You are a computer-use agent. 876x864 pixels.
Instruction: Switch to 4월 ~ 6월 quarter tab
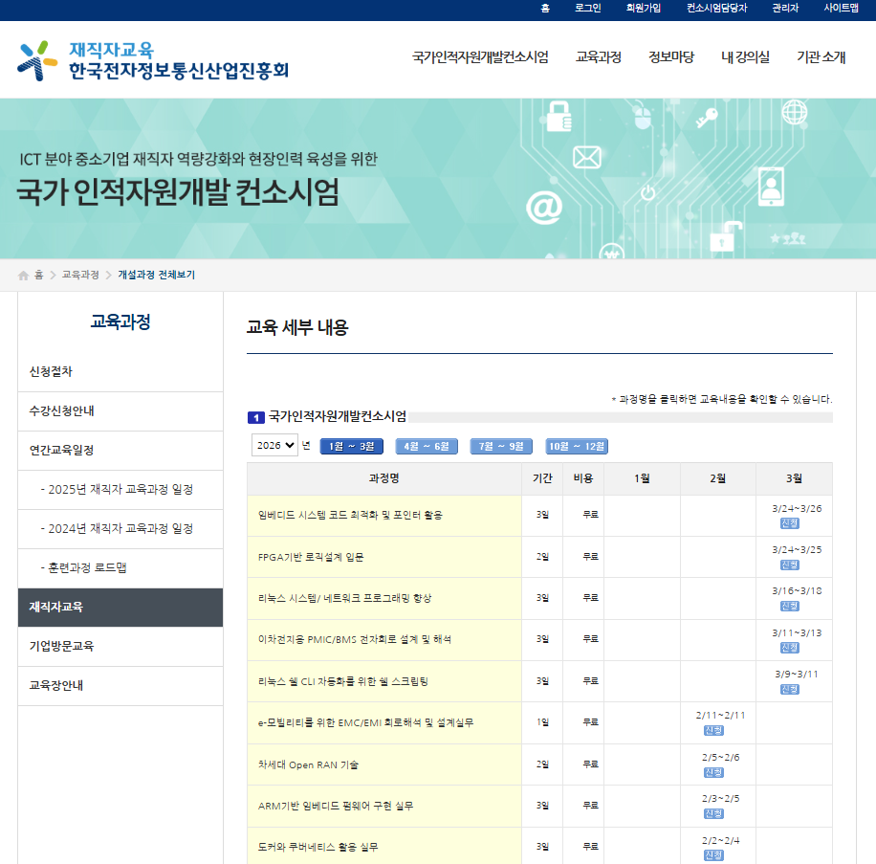(427, 447)
